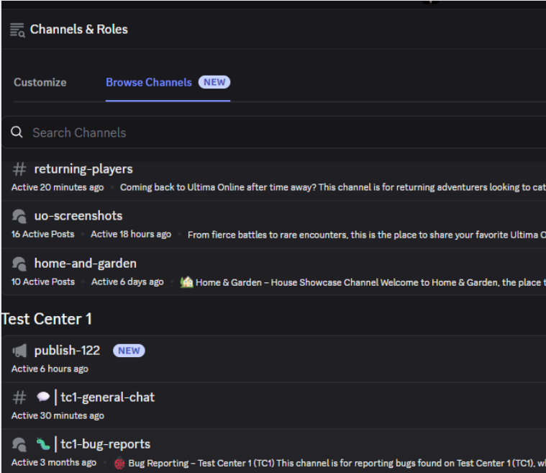Image resolution: width=546 pixels, height=473 pixels.
Task: Click the forum icon beside uo-screenshots
Action: pyautogui.click(x=19, y=216)
